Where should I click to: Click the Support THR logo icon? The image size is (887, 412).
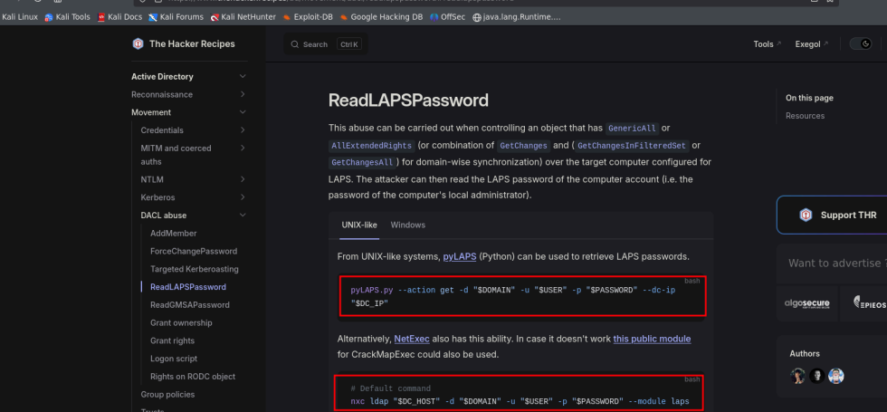point(806,216)
